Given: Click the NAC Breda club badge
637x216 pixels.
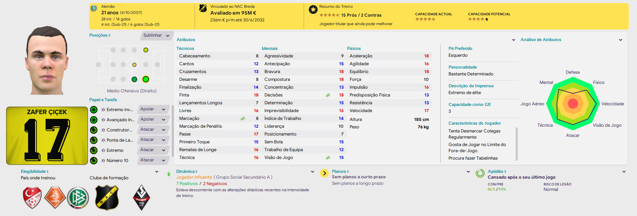Looking at the screenshot, I should click(107, 198).
